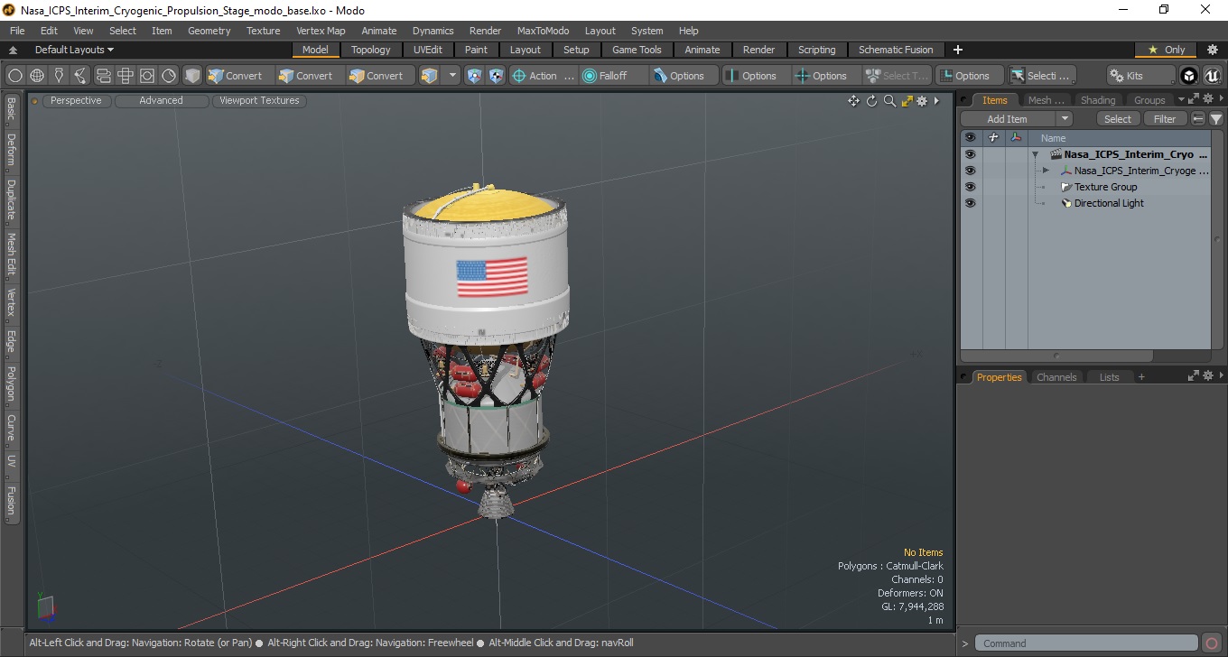The height and width of the screenshot is (657, 1228).
Task: Open Options with the crosshair icon
Action: click(826, 76)
